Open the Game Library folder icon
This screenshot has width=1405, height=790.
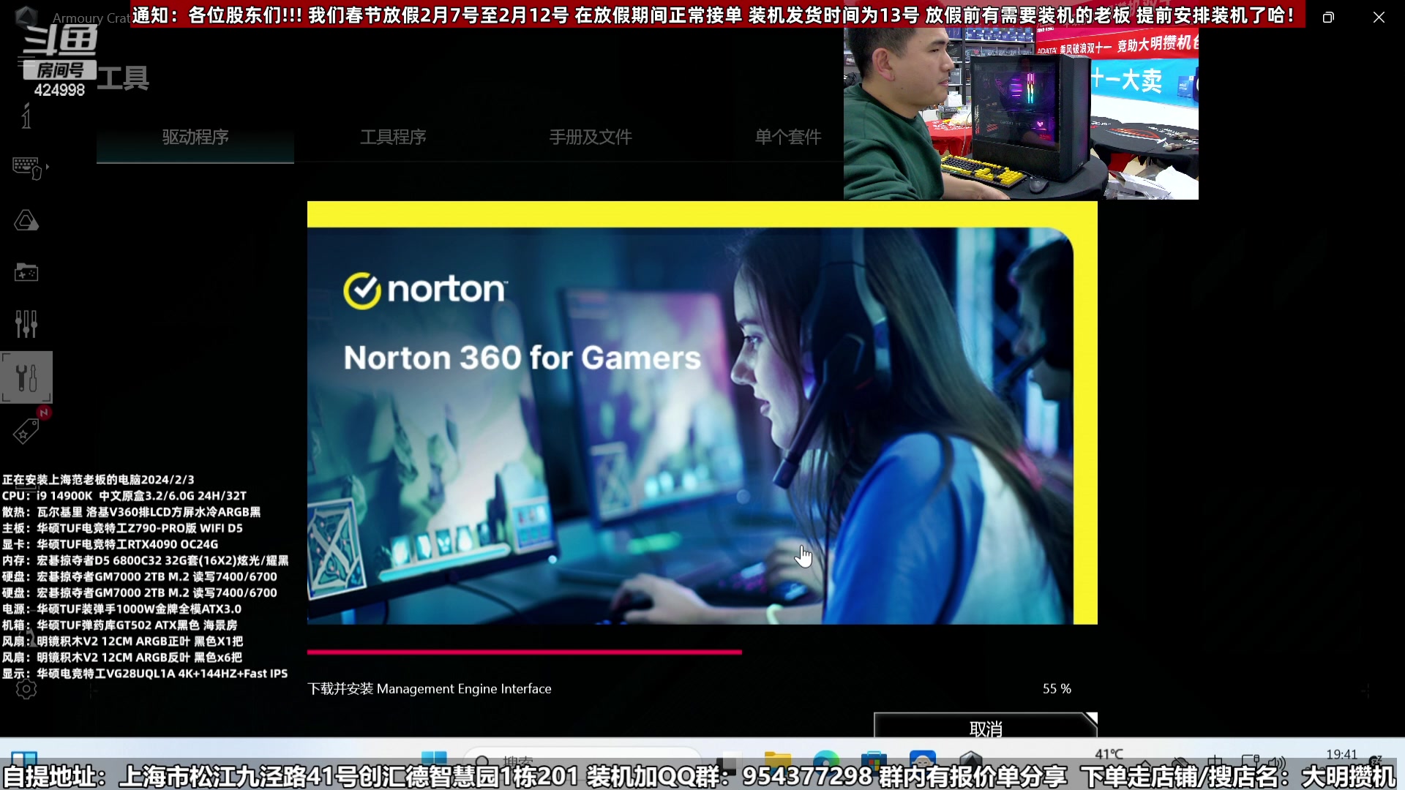click(26, 272)
